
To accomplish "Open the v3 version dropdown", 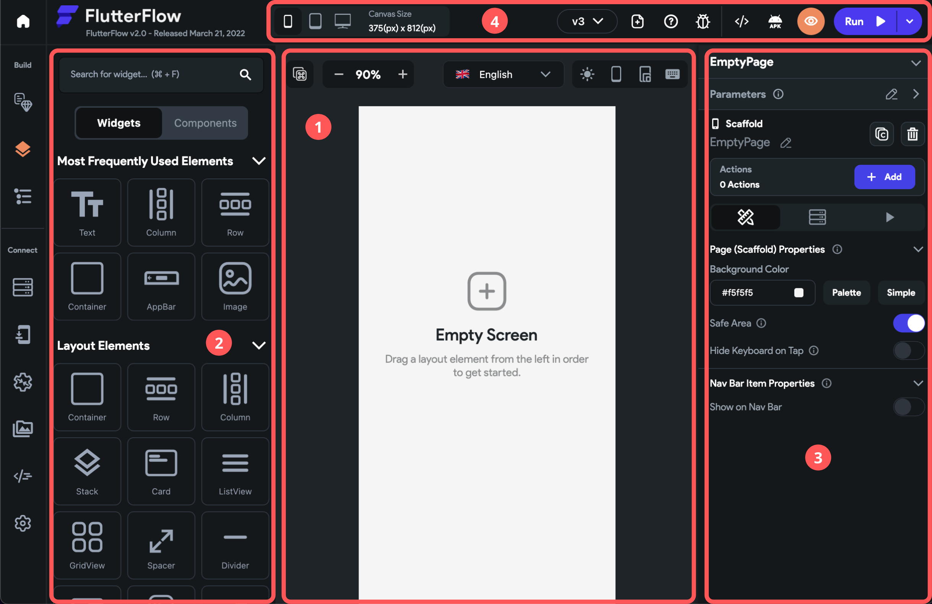I will [587, 21].
